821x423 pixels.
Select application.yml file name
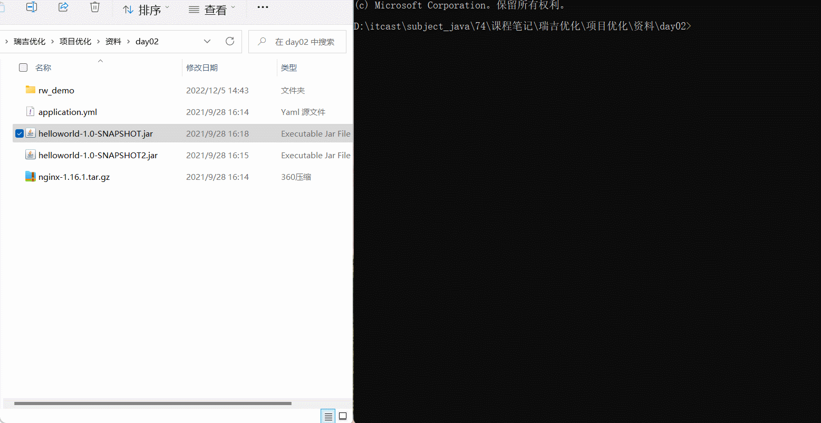[x=67, y=112]
